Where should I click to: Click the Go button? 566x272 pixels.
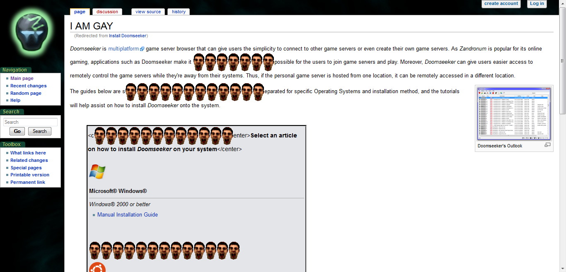[x=17, y=131]
